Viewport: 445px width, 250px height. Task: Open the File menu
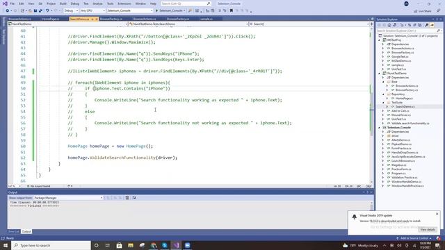point(13,3)
